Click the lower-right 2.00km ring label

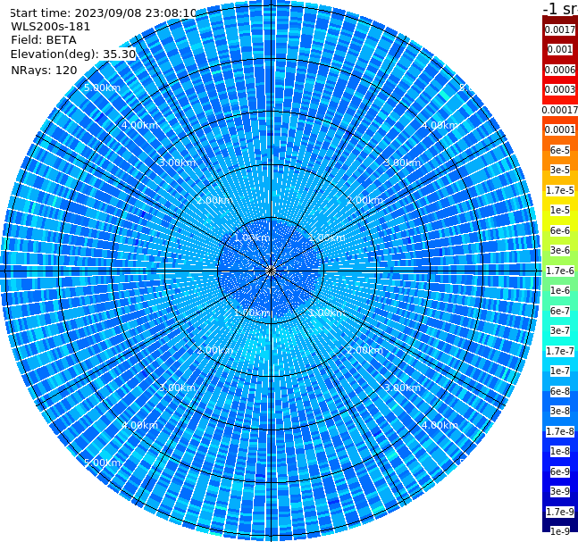pos(364,350)
